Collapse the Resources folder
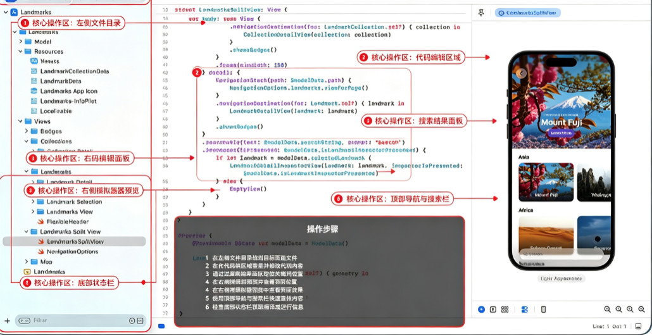This screenshot has height=336, width=652. 20,51
